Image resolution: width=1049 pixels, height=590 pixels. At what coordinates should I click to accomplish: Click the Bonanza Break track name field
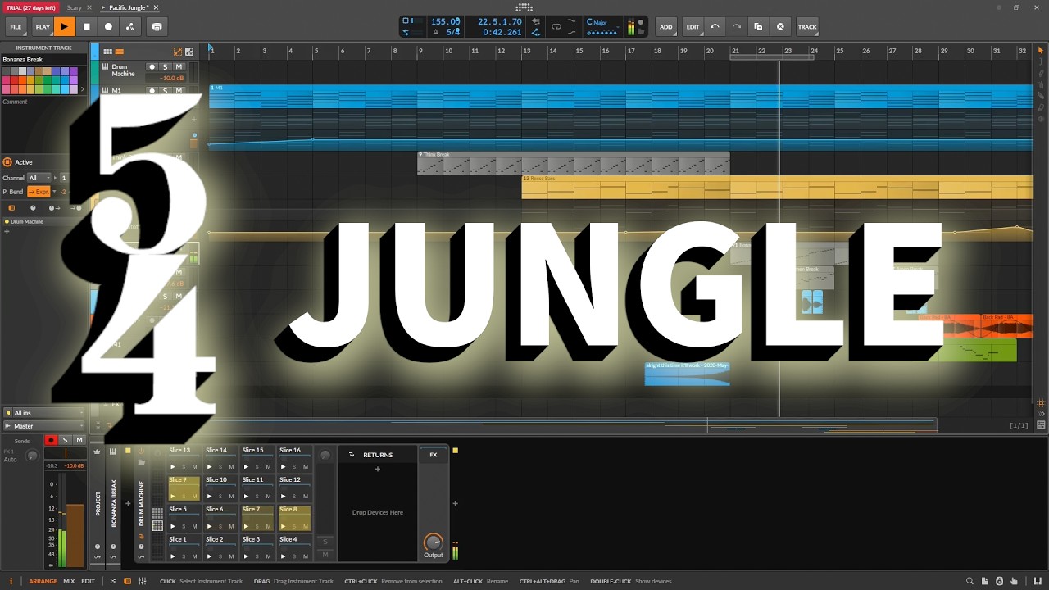[x=43, y=60]
